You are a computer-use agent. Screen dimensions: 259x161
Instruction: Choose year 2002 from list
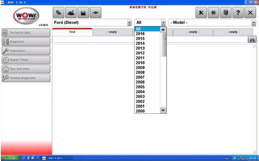coord(147,101)
